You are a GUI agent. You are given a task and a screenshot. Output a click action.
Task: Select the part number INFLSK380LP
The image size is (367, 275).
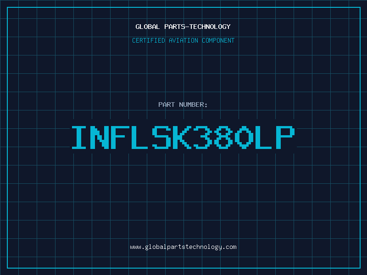[183, 137]
